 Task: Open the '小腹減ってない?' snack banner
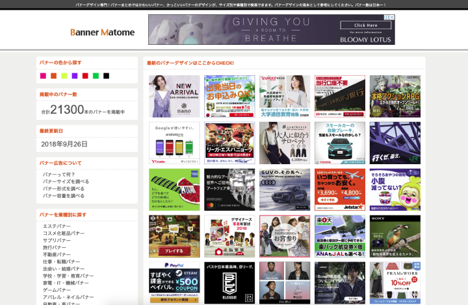[x=395, y=189]
